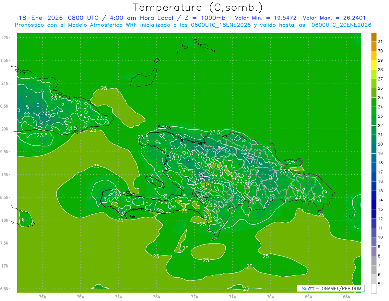
Task: Click the 72W longitude axis label
Action: coord(194,296)
